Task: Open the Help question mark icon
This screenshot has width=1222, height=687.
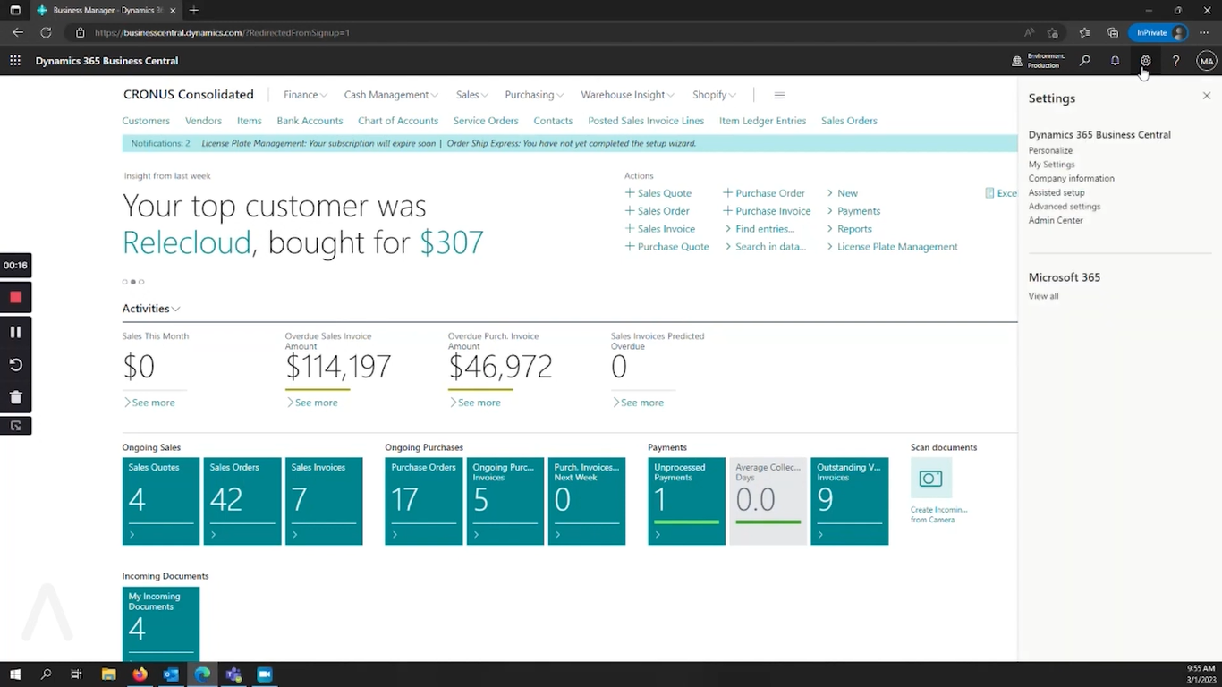Action: pyautogui.click(x=1175, y=61)
